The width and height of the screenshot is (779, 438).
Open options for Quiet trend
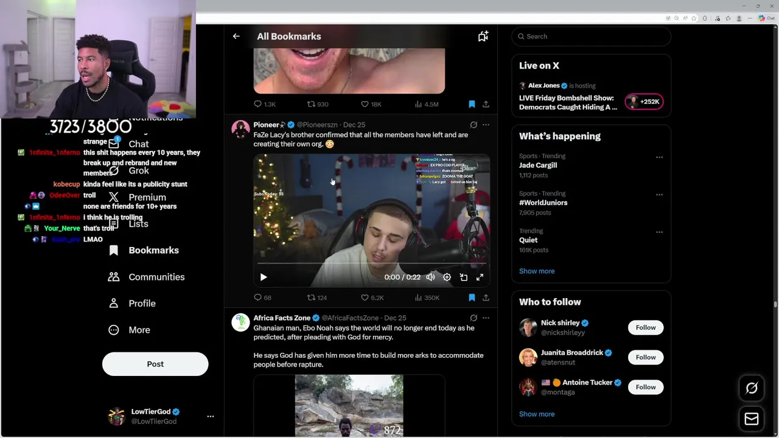point(659,232)
